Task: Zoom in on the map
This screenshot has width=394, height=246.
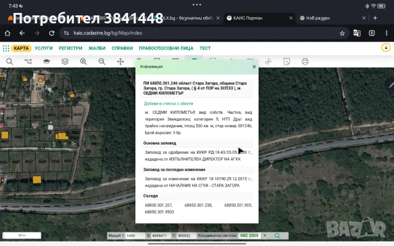Action: 83,61
